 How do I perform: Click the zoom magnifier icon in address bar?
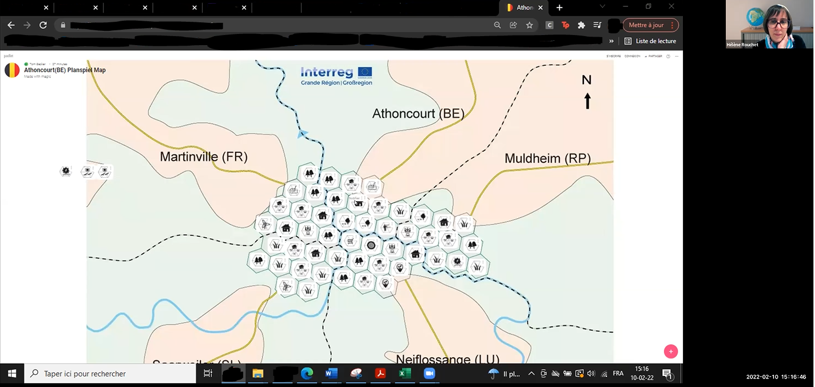(x=497, y=25)
